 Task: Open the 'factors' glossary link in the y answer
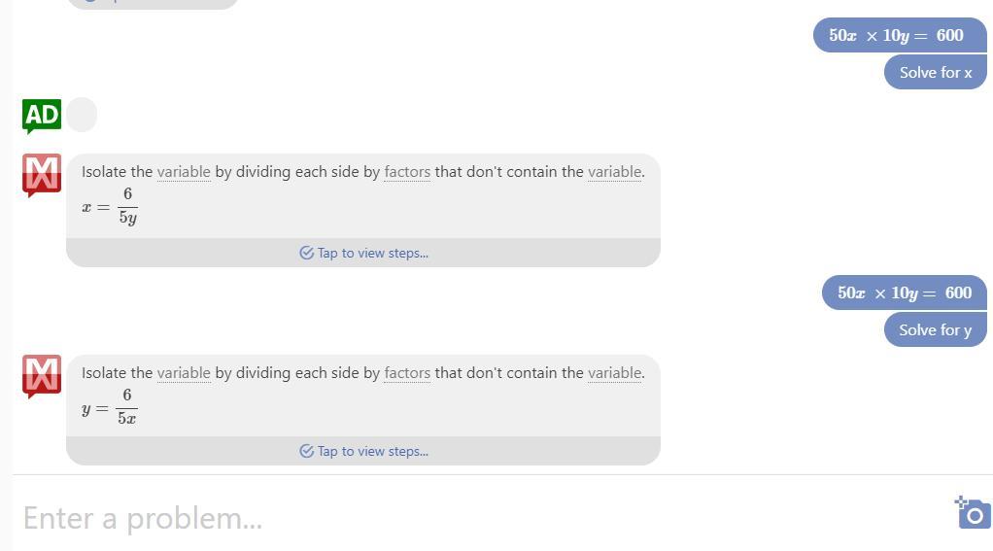(407, 374)
